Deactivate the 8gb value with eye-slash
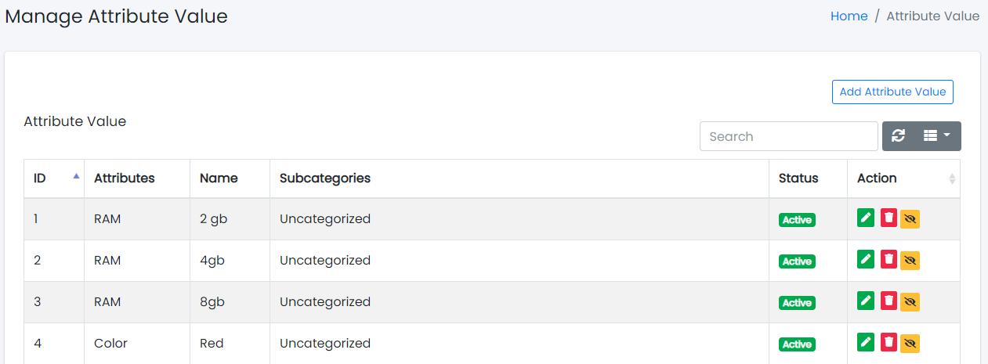Screen dimensions: 988x364 910,302
